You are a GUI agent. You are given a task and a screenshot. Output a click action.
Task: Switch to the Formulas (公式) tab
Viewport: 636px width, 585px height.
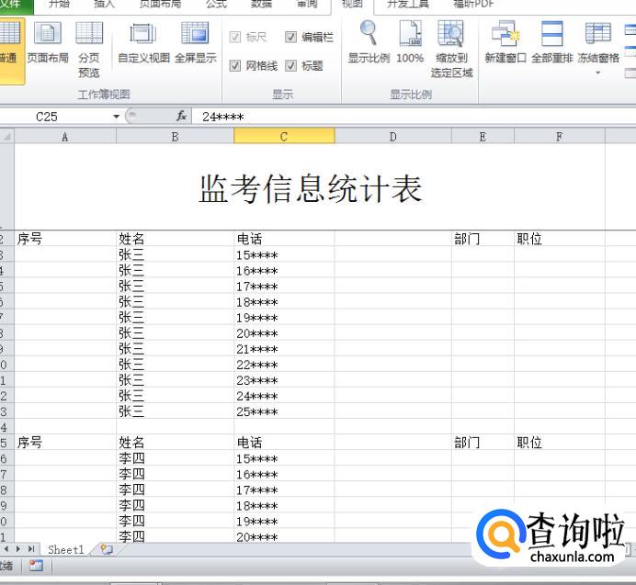(x=216, y=5)
